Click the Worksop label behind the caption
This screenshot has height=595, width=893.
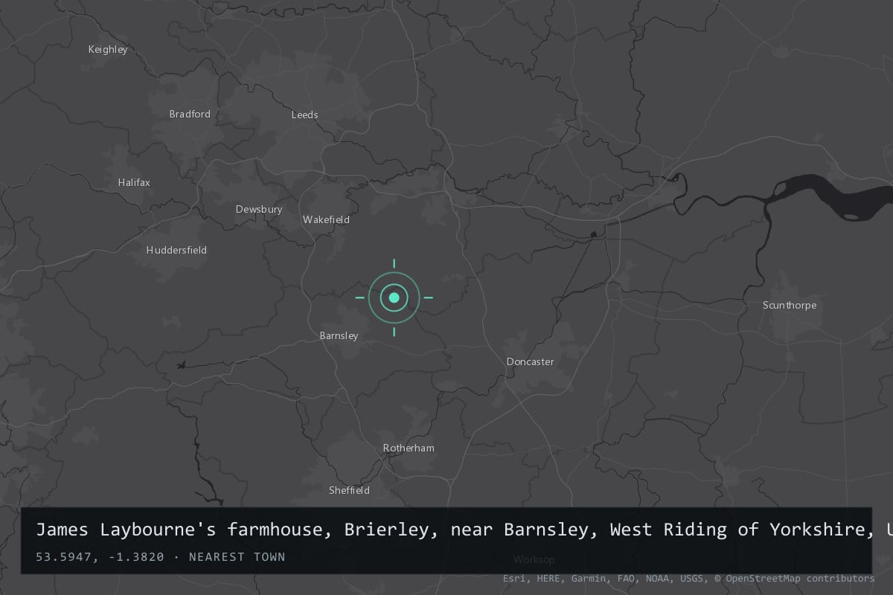534,559
